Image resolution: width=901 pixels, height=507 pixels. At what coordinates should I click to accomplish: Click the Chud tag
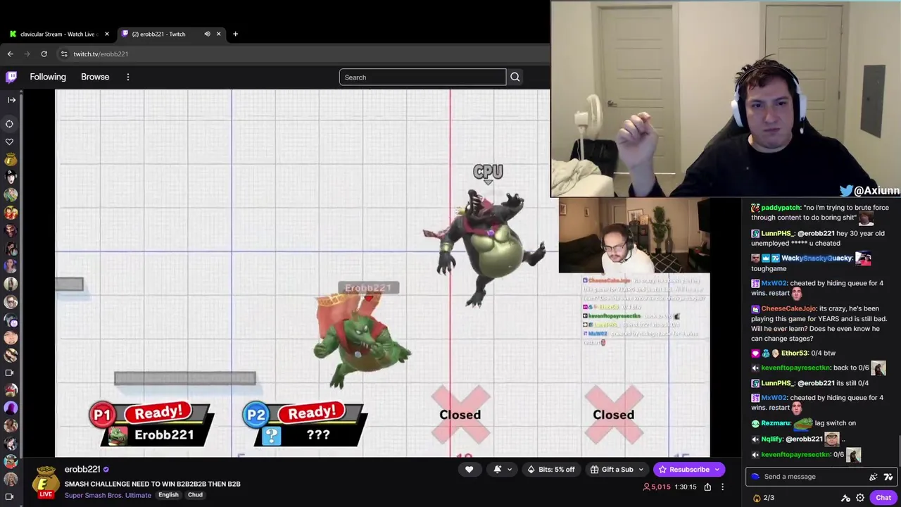coord(195,495)
